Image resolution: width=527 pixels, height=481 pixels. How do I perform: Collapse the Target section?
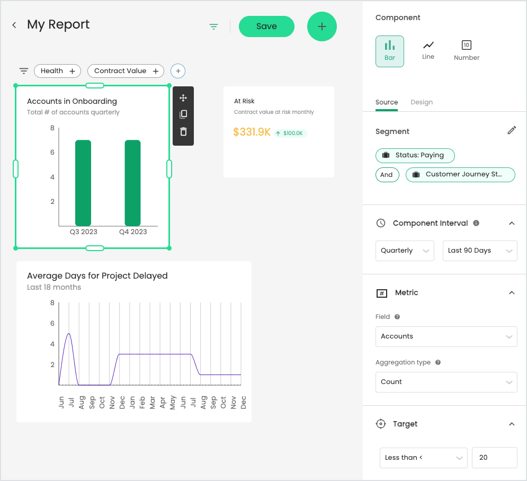pos(512,424)
